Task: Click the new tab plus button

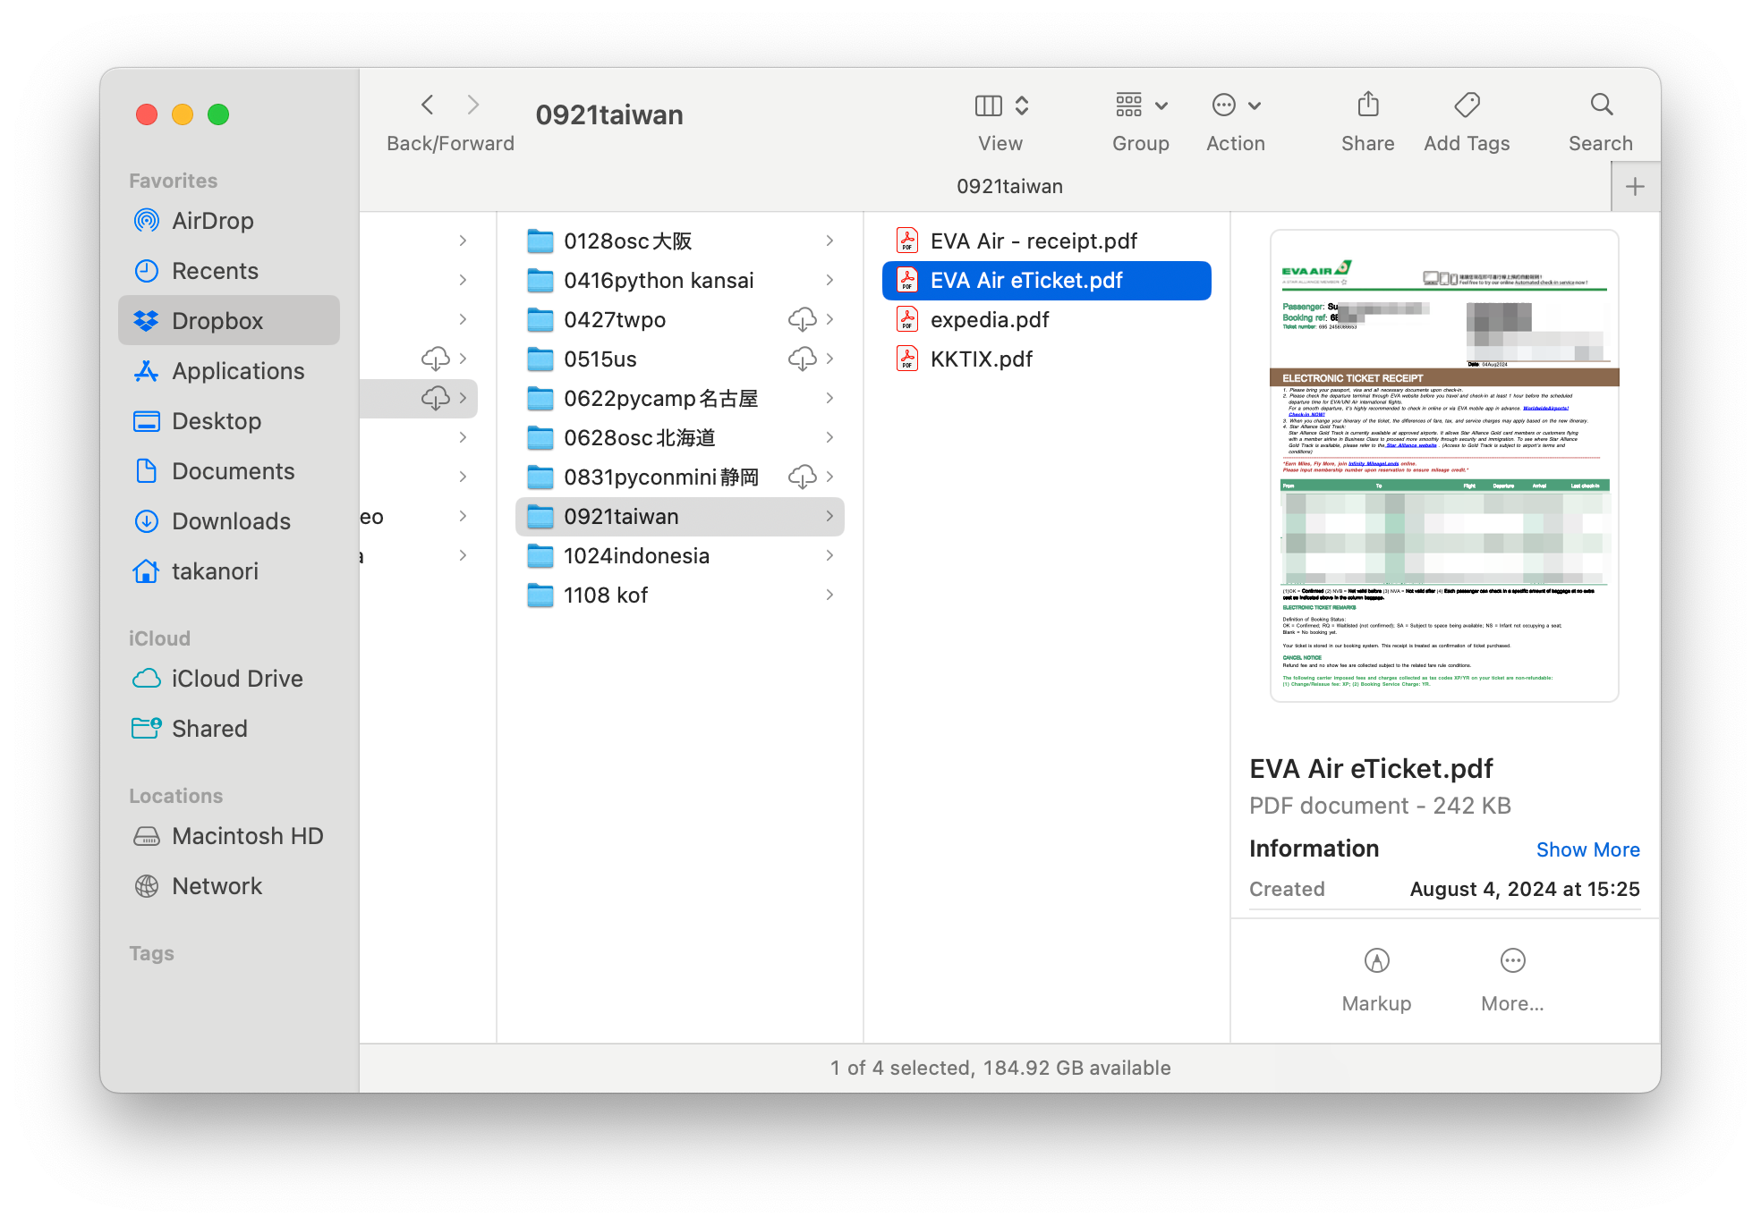Action: tap(1635, 187)
